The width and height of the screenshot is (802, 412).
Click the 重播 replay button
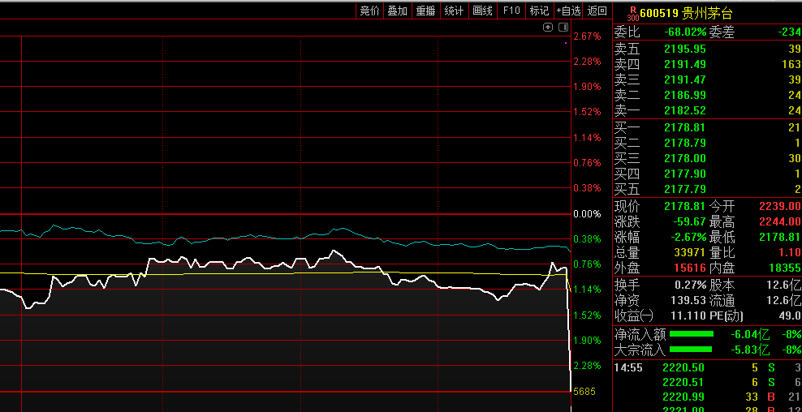click(x=425, y=11)
